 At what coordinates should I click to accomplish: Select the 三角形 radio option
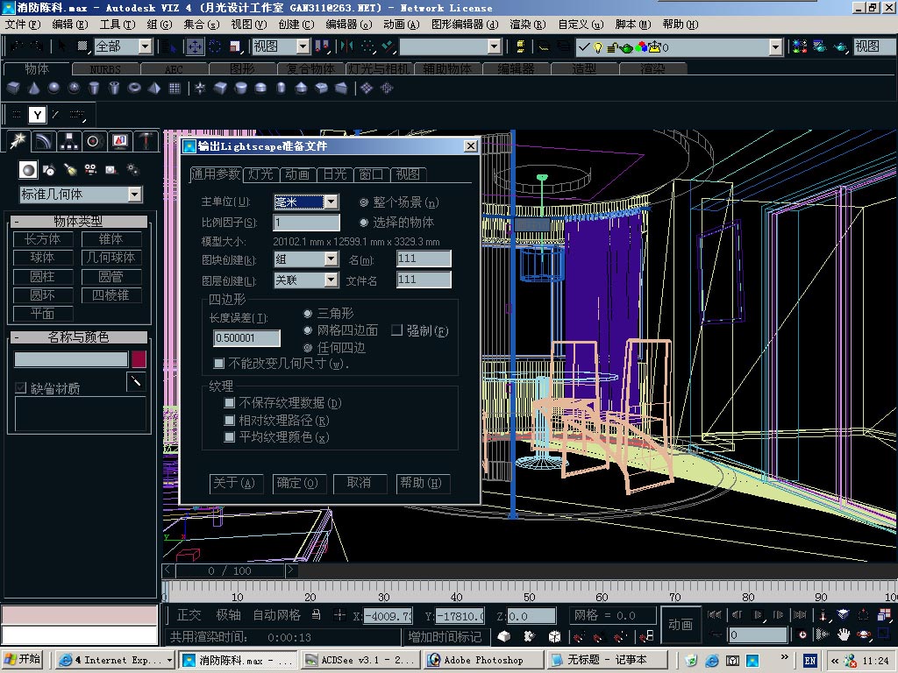pos(308,314)
